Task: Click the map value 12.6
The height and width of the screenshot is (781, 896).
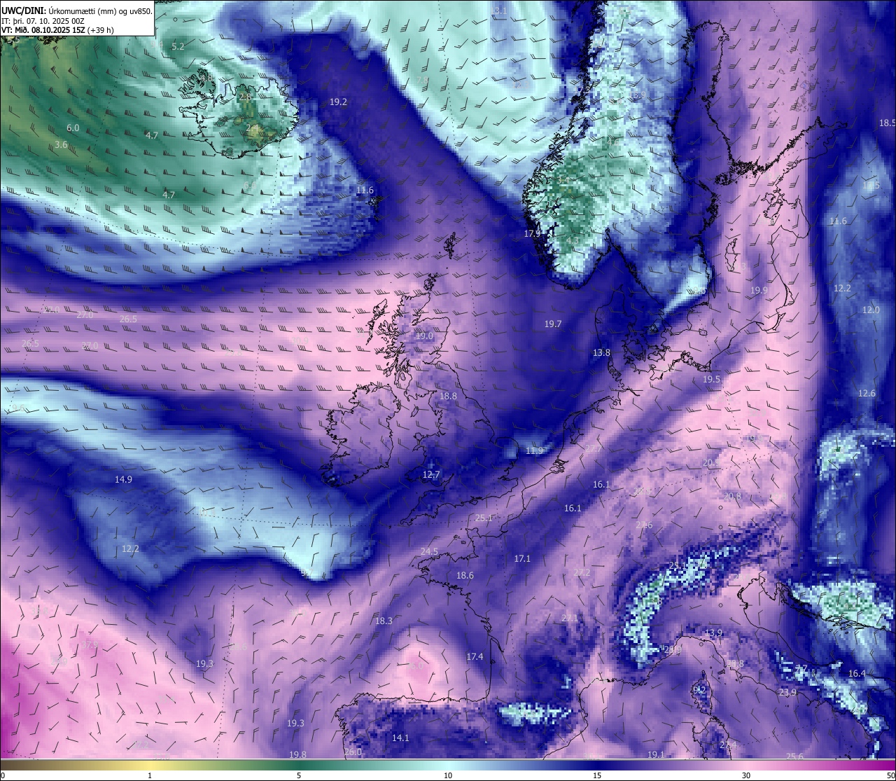Action: [867, 393]
